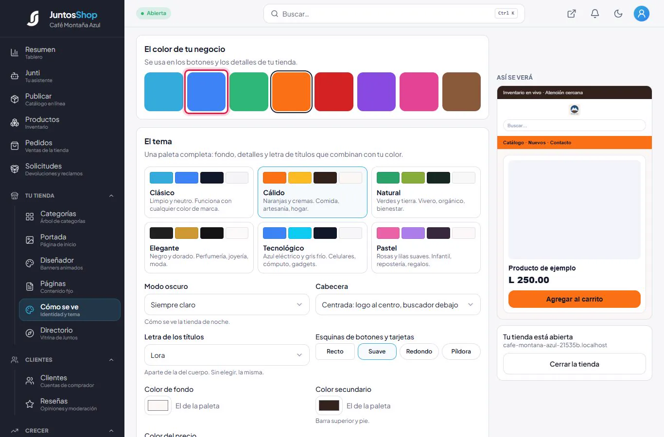Click the Directorio compass icon
664x437 pixels.
[x=30, y=333]
